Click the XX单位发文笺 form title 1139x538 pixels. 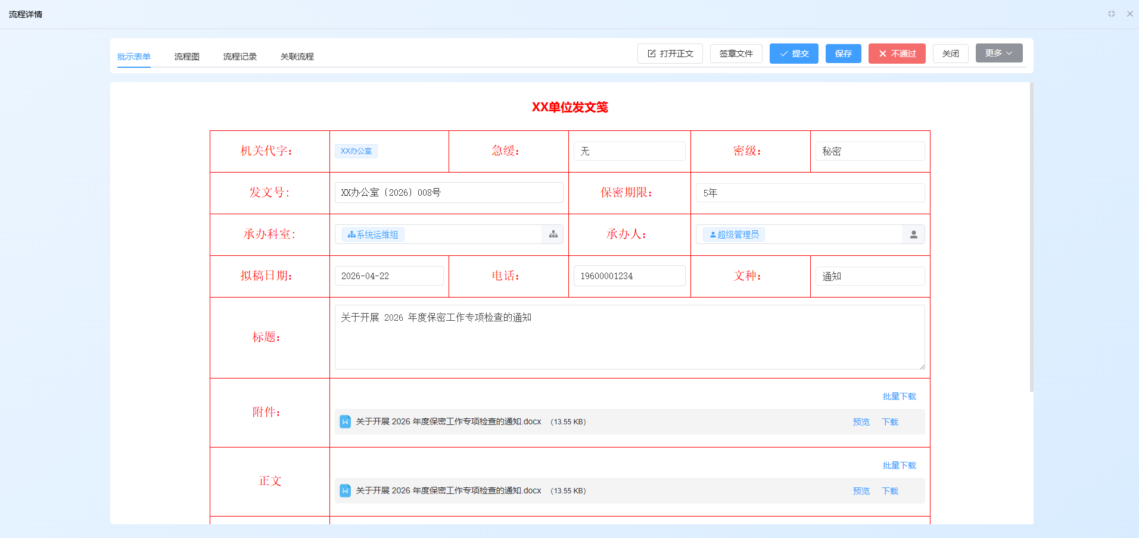(570, 107)
